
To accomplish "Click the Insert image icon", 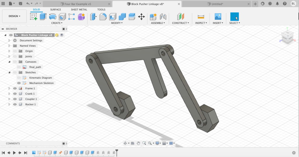I will pos(218,17).
